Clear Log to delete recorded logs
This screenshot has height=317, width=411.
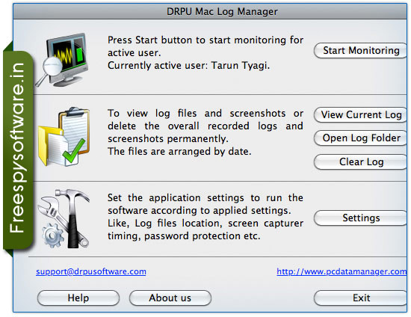tap(360, 161)
